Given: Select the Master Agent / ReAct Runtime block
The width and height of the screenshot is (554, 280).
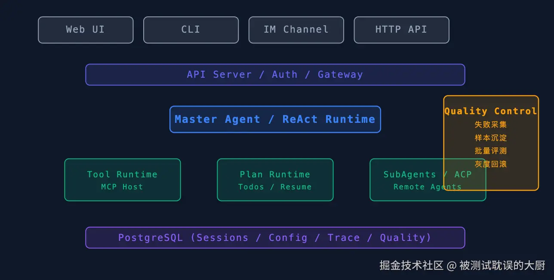Looking at the screenshot, I should click(x=275, y=119).
